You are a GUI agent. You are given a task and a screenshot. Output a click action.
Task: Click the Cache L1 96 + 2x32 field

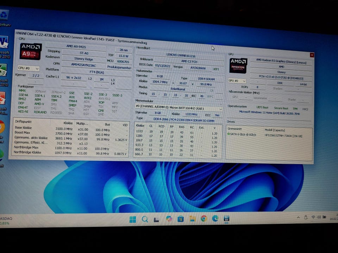(x=74, y=78)
